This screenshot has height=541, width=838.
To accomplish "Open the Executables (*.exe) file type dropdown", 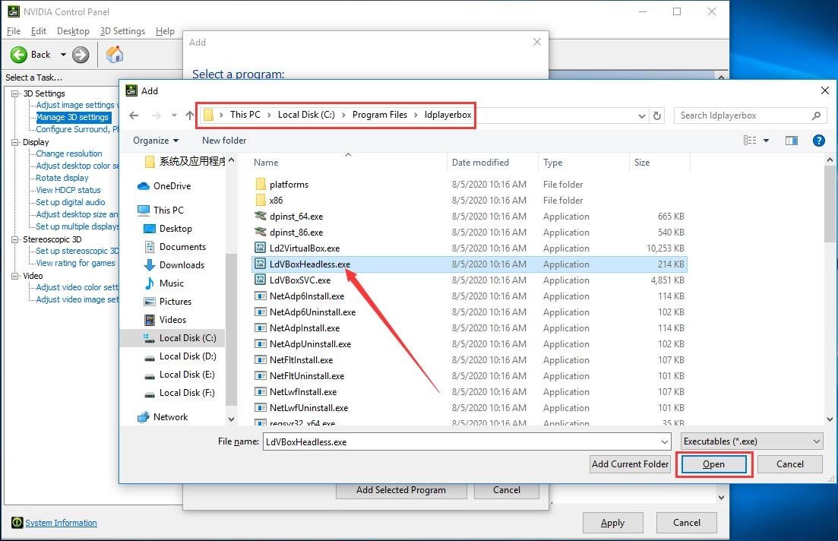I will point(751,441).
